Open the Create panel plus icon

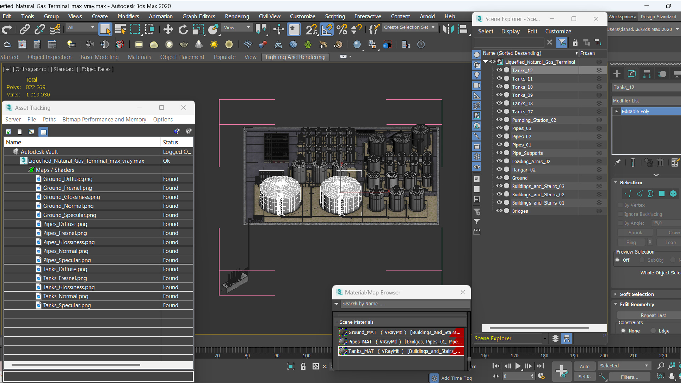pyautogui.click(x=617, y=74)
